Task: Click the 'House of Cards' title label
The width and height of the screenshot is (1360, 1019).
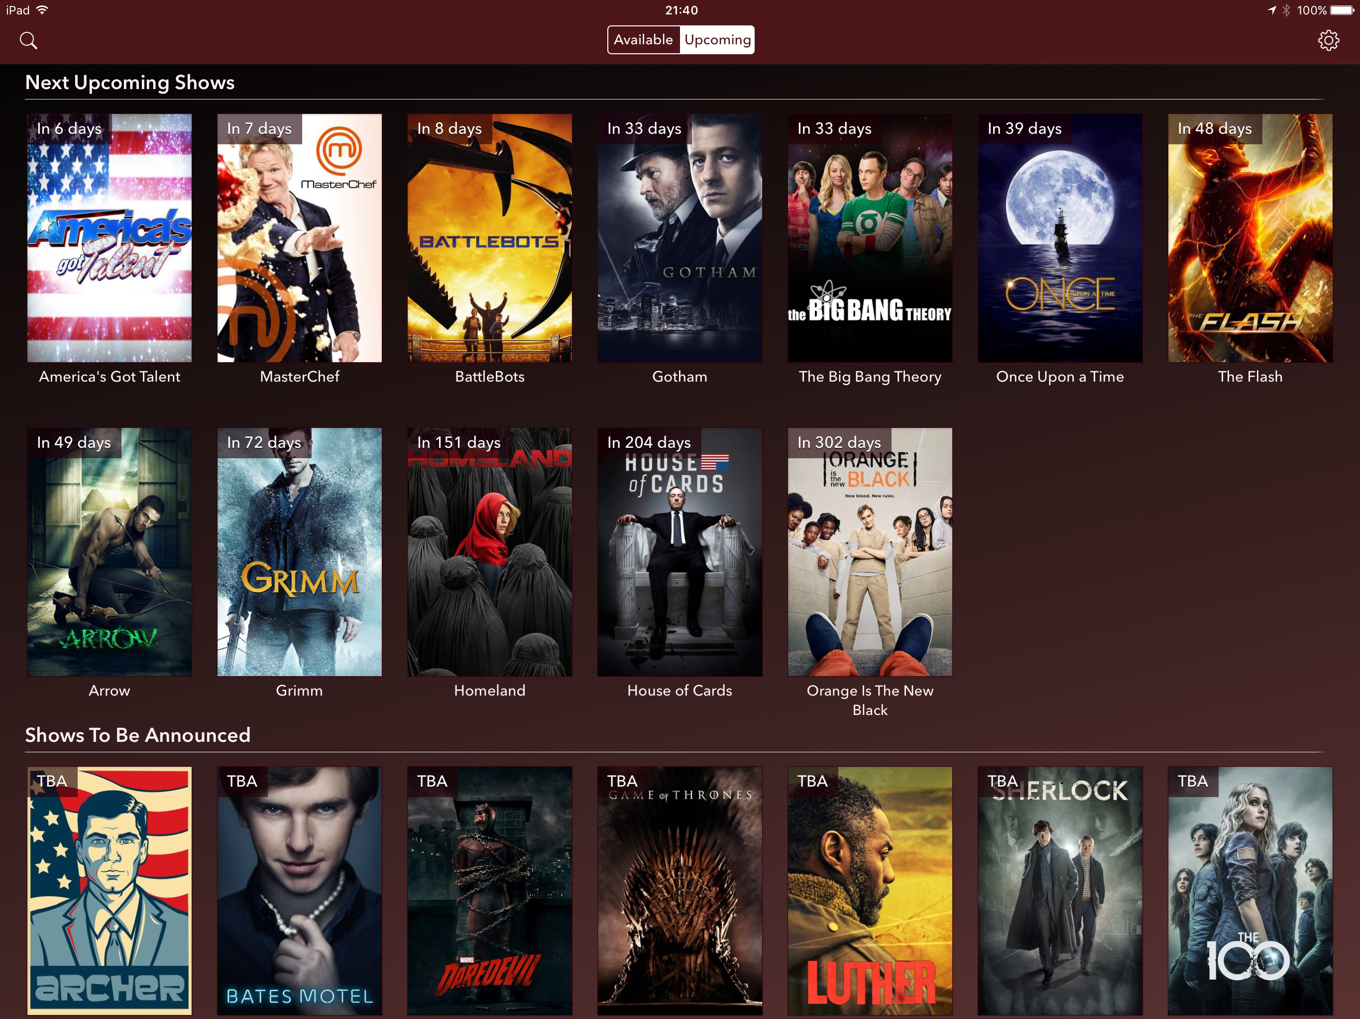Action: [680, 691]
